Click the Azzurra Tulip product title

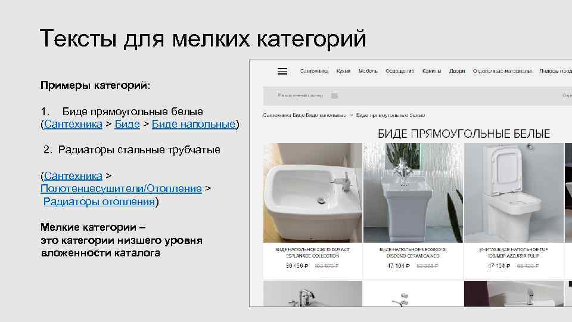[514, 253]
